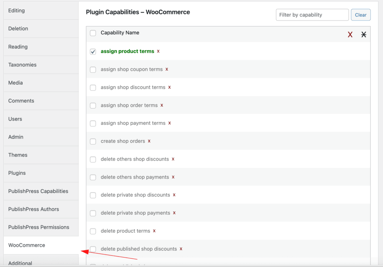Click the delete product terms label

(x=125, y=231)
